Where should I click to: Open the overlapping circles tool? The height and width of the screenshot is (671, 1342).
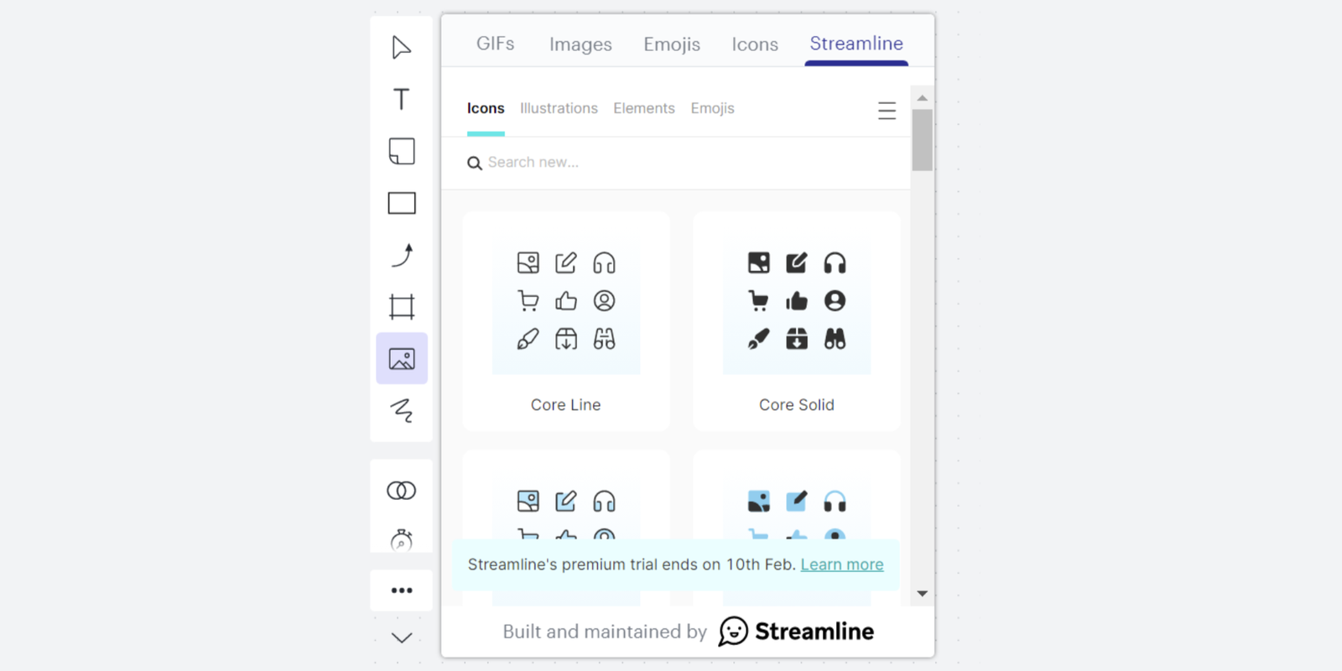pos(402,491)
